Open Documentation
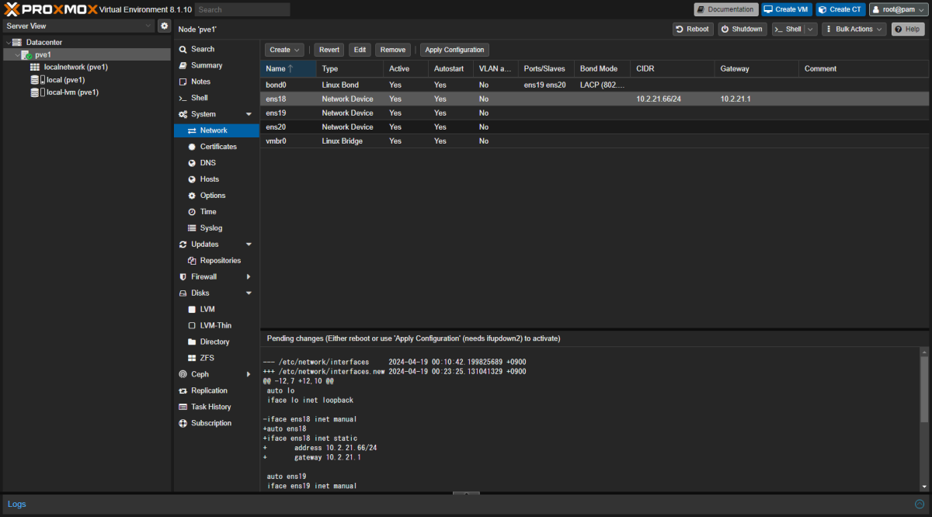The height and width of the screenshot is (517, 932). coord(726,9)
